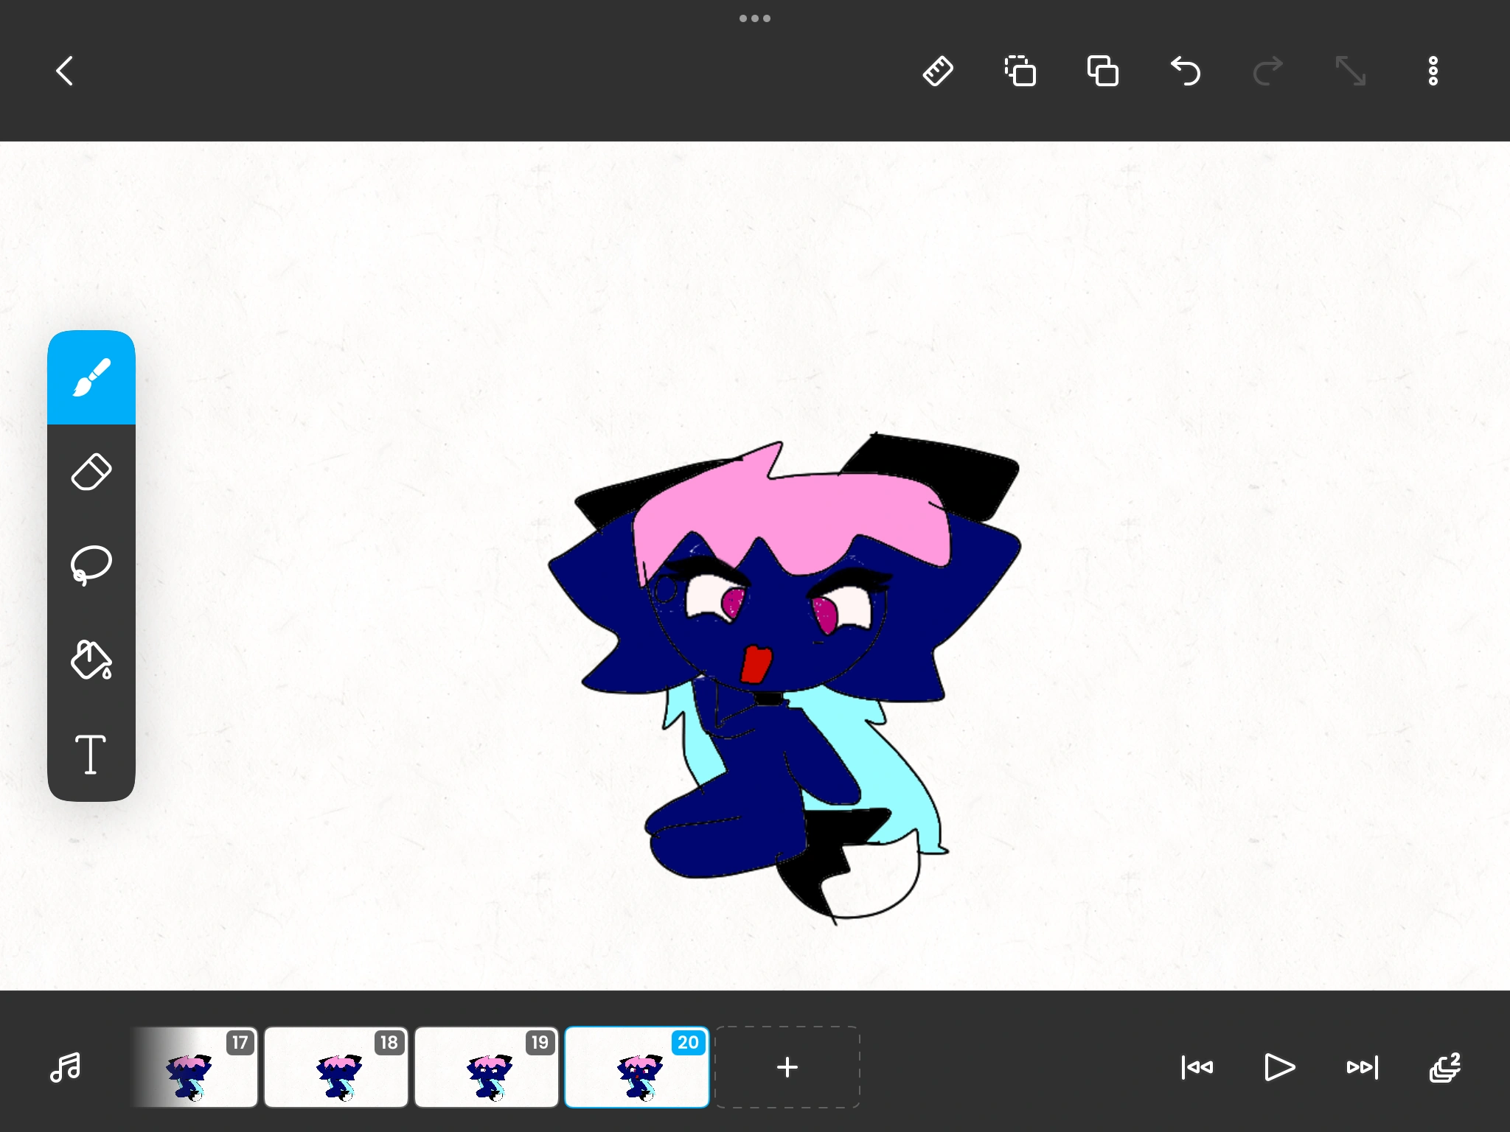Click the paste frame icon

point(1103,71)
